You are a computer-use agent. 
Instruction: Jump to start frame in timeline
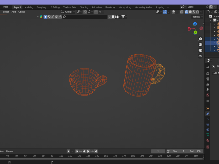[x=77, y=151]
